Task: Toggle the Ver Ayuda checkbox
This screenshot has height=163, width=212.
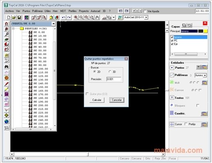Action: 145,11
